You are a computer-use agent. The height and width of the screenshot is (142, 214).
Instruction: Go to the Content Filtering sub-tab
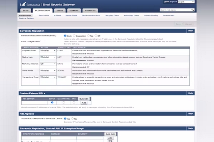150,15
